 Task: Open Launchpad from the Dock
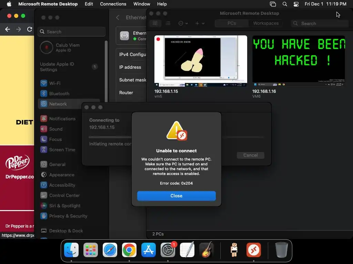point(91,250)
